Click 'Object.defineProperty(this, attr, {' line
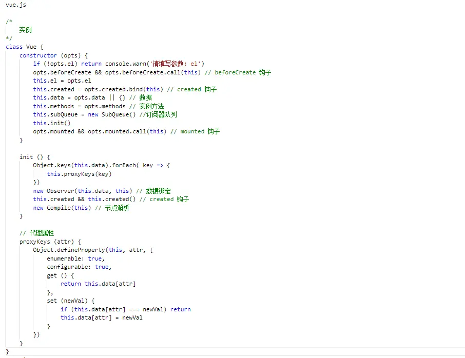 tap(93, 250)
